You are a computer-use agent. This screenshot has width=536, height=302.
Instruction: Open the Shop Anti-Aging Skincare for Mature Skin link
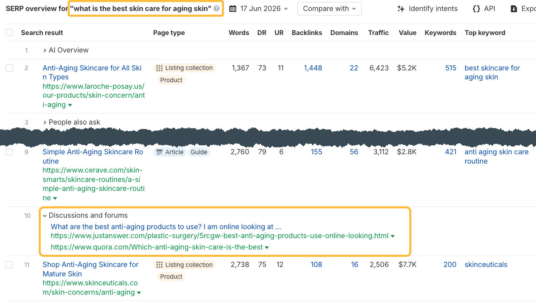coord(91,269)
